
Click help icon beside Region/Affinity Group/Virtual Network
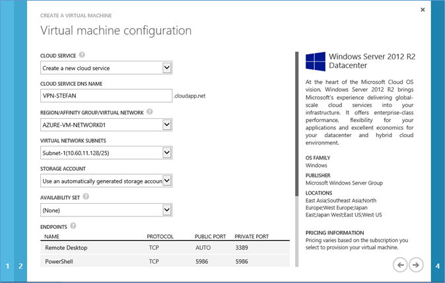[x=150, y=111]
